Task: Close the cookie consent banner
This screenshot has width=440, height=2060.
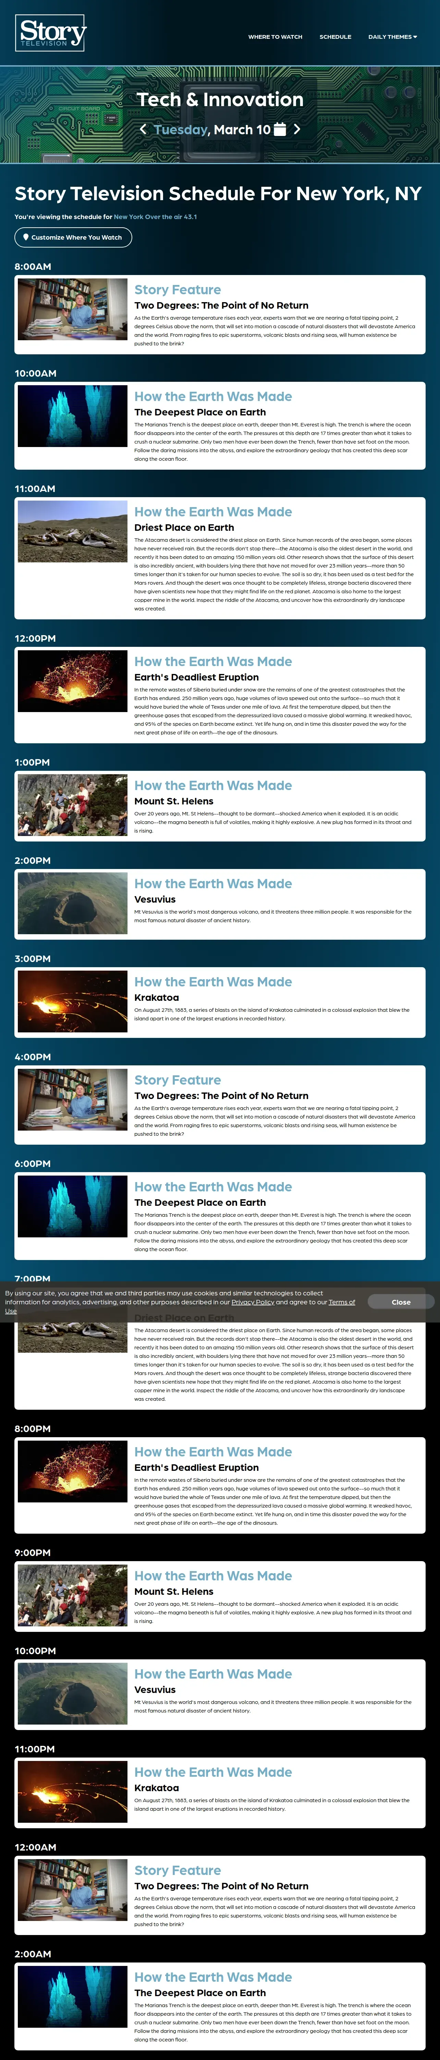Action: coord(401,1302)
